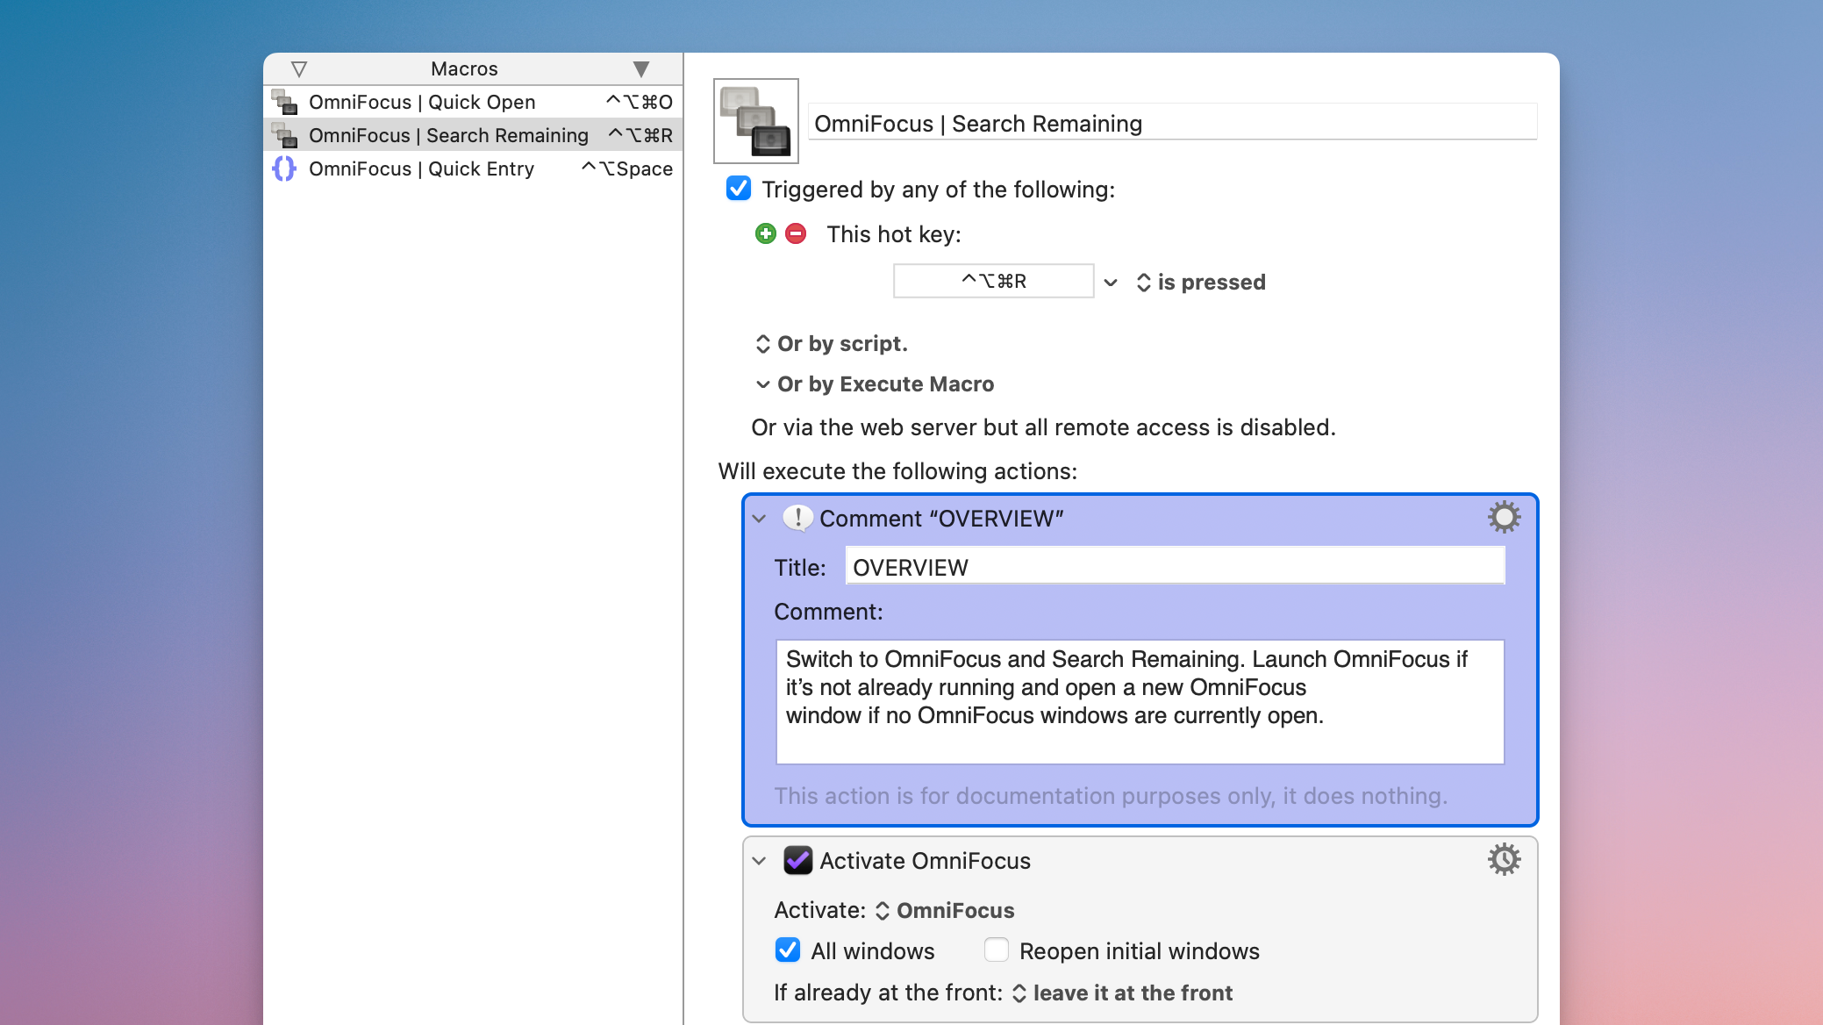Click 'Will execute the following actions:' text
This screenshot has height=1025, width=1823.
click(x=897, y=471)
